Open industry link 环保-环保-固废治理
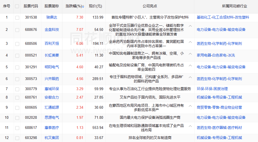This screenshot has height=142, width=258. (212, 89)
